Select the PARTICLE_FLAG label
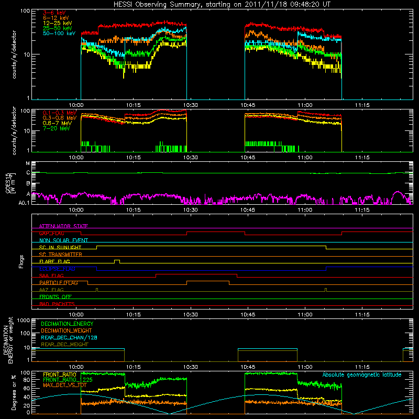This screenshot has height=419, width=419. (59, 283)
